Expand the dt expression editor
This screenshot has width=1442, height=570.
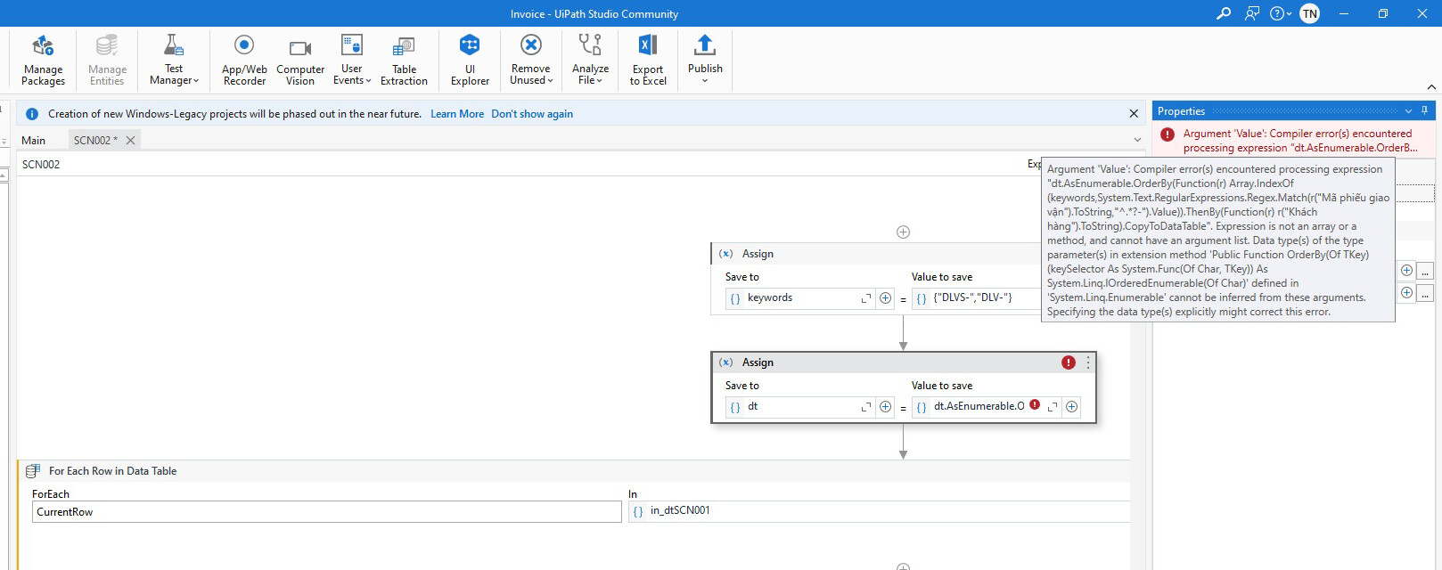(x=865, y=407)
